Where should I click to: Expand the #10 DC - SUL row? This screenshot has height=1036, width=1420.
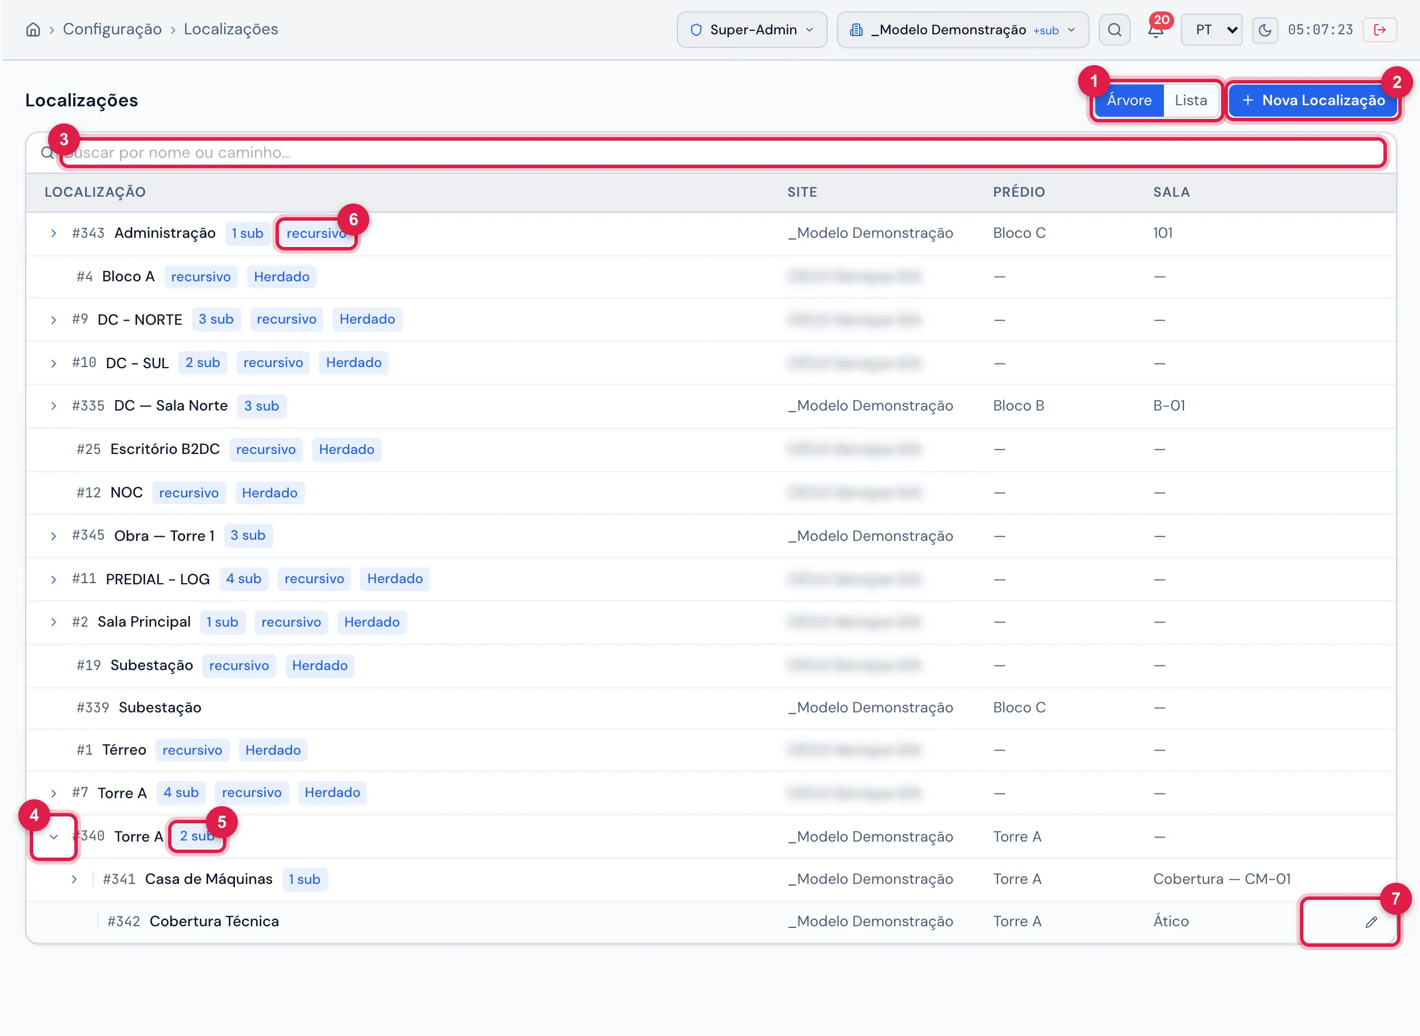coord(54,363)
